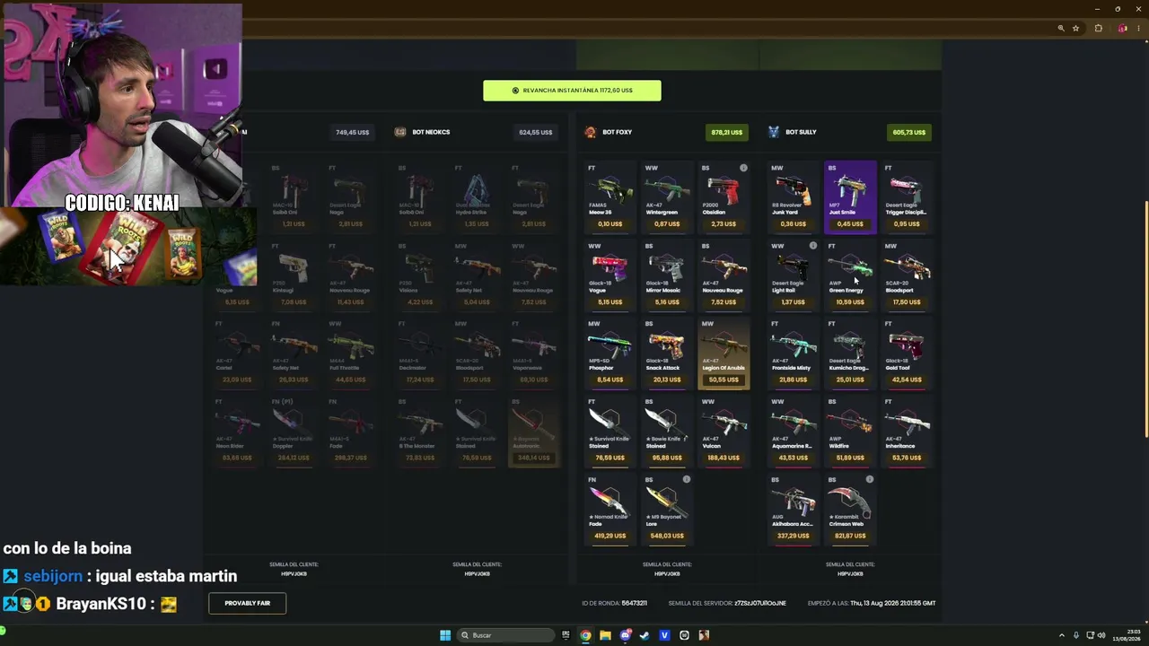This screenshot has width=1149, height=646.
Task: Select the Bayonet Autotronic card
Action: (x=533, y=431)
